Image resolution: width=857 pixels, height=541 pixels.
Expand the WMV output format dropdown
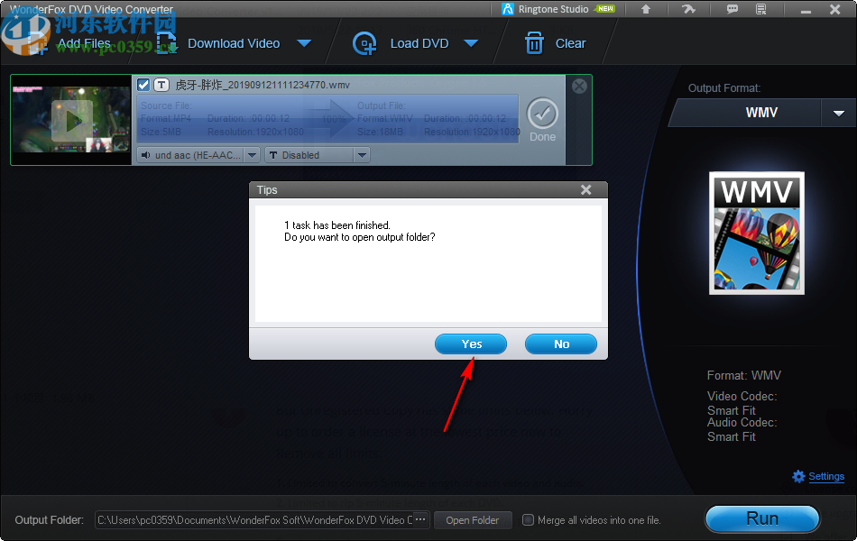coord(838,113)
